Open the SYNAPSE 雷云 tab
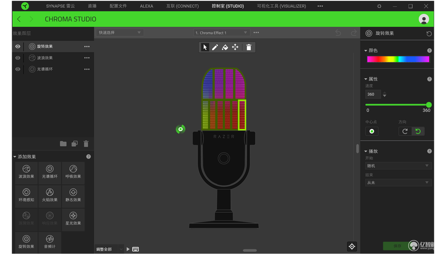The image size is (446, 254). [x=60, y=6]
